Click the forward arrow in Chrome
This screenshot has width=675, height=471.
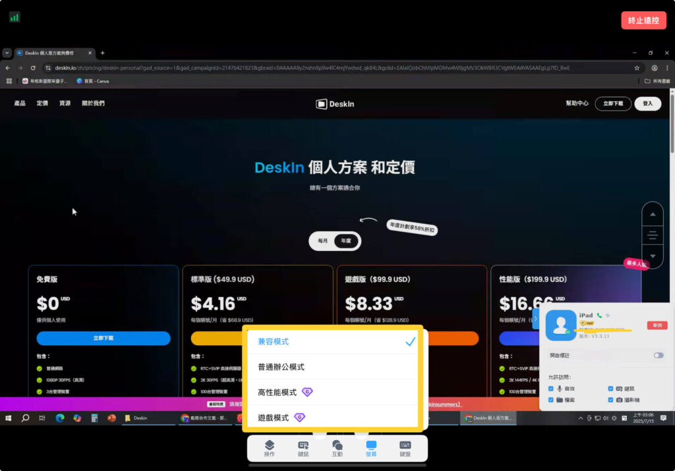click(20, 68)
